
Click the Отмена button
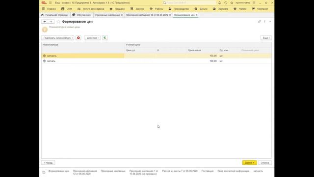265,163
